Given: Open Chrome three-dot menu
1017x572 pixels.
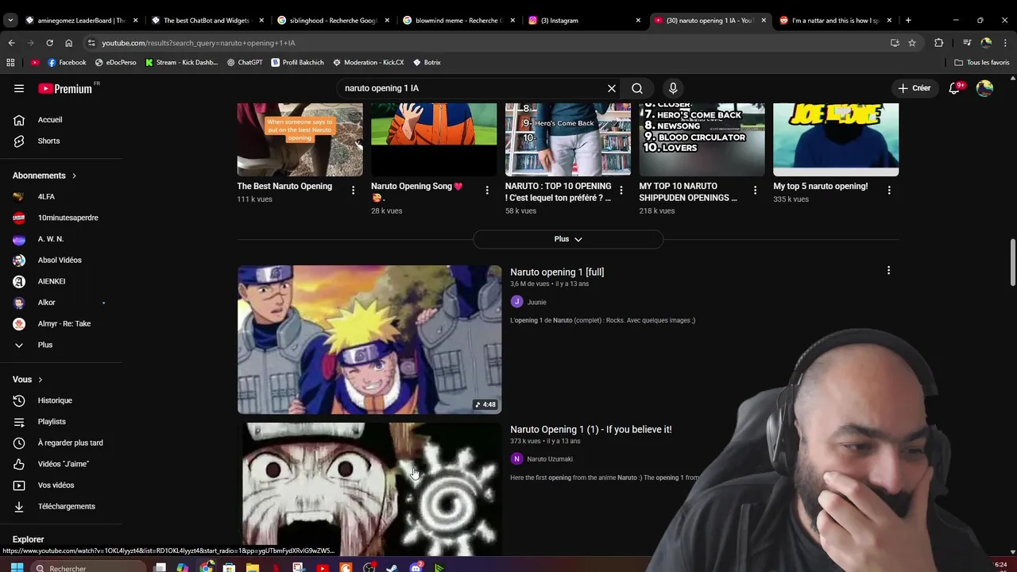Looking at the screenshot, I should [x=1005, y=43].
